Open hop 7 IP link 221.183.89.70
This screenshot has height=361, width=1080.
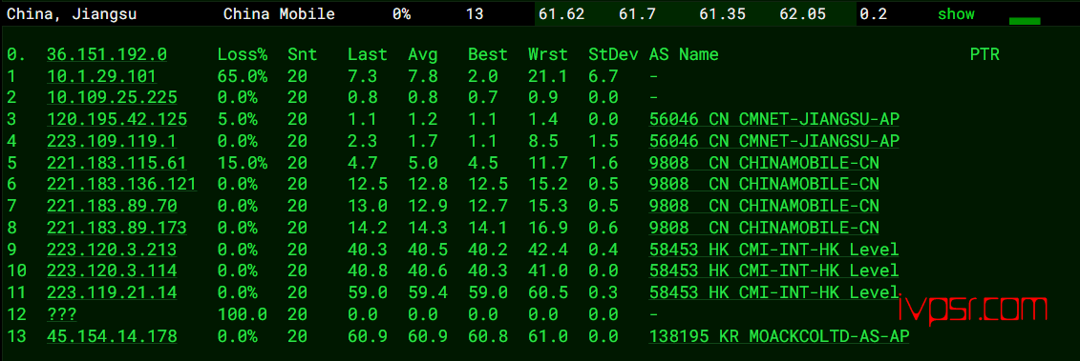pos(112,206)
